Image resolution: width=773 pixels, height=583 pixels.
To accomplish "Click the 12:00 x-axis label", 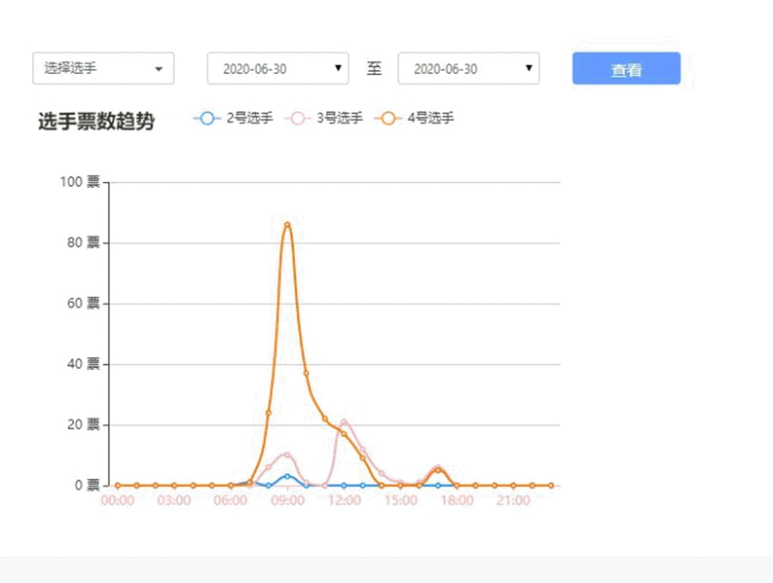I will point(344,501).
